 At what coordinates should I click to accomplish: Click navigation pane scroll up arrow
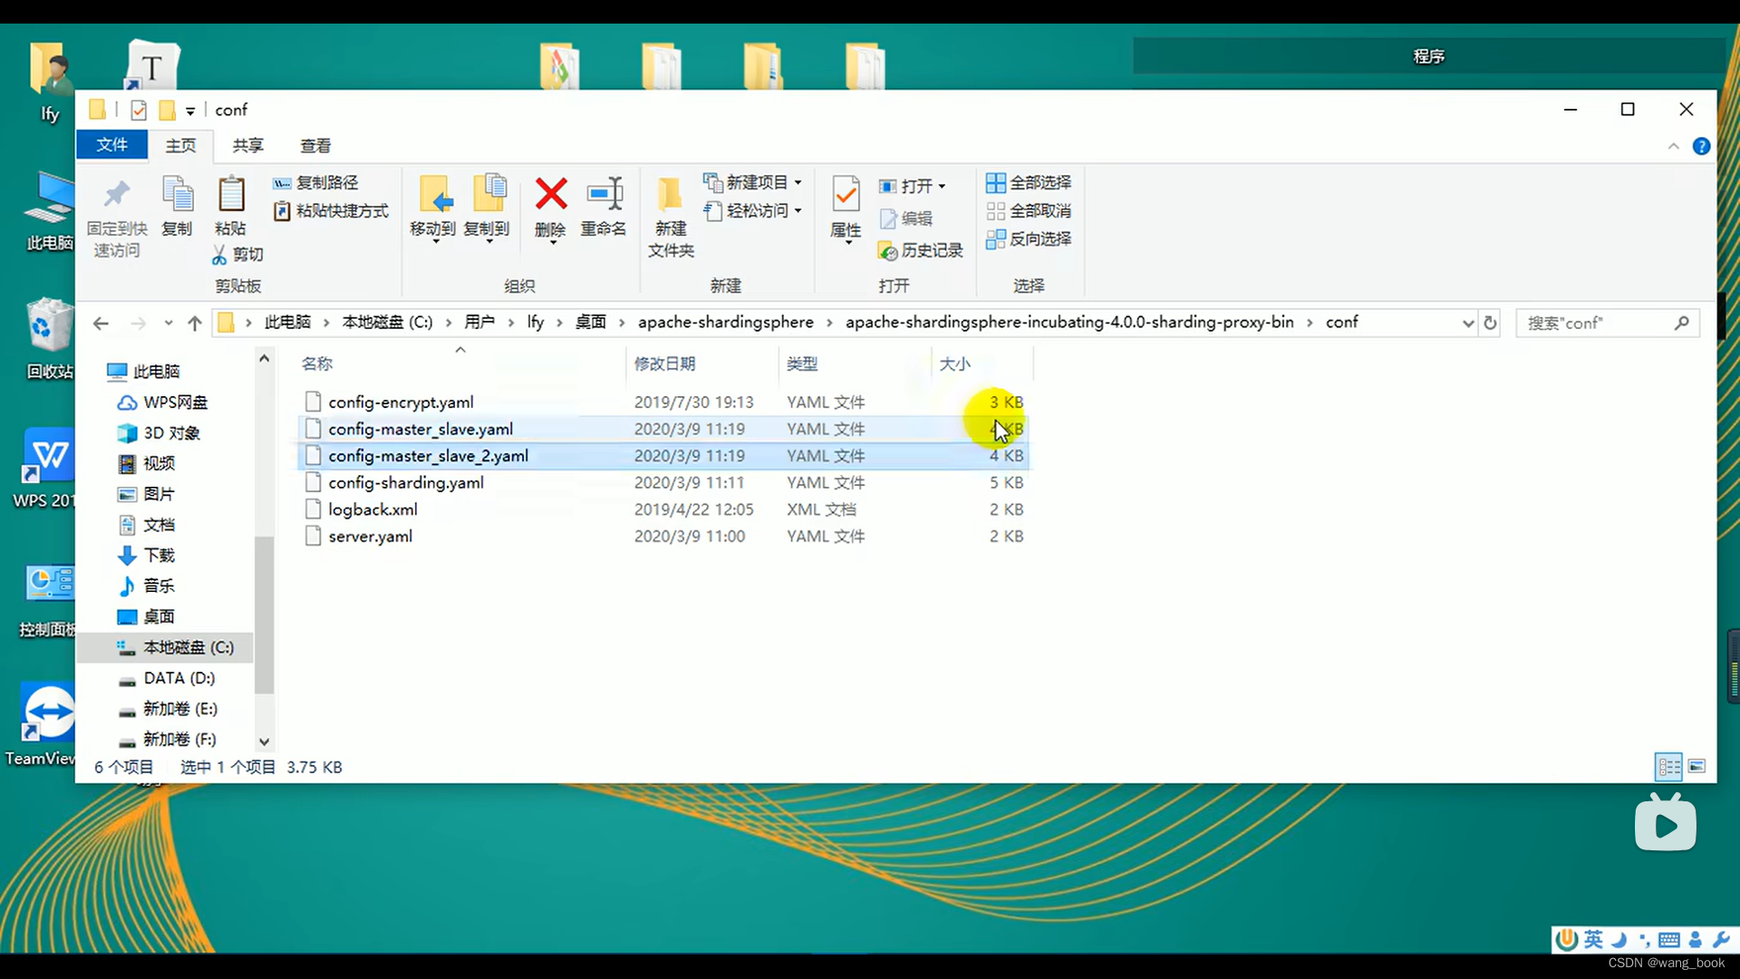[x=264, y=358]
